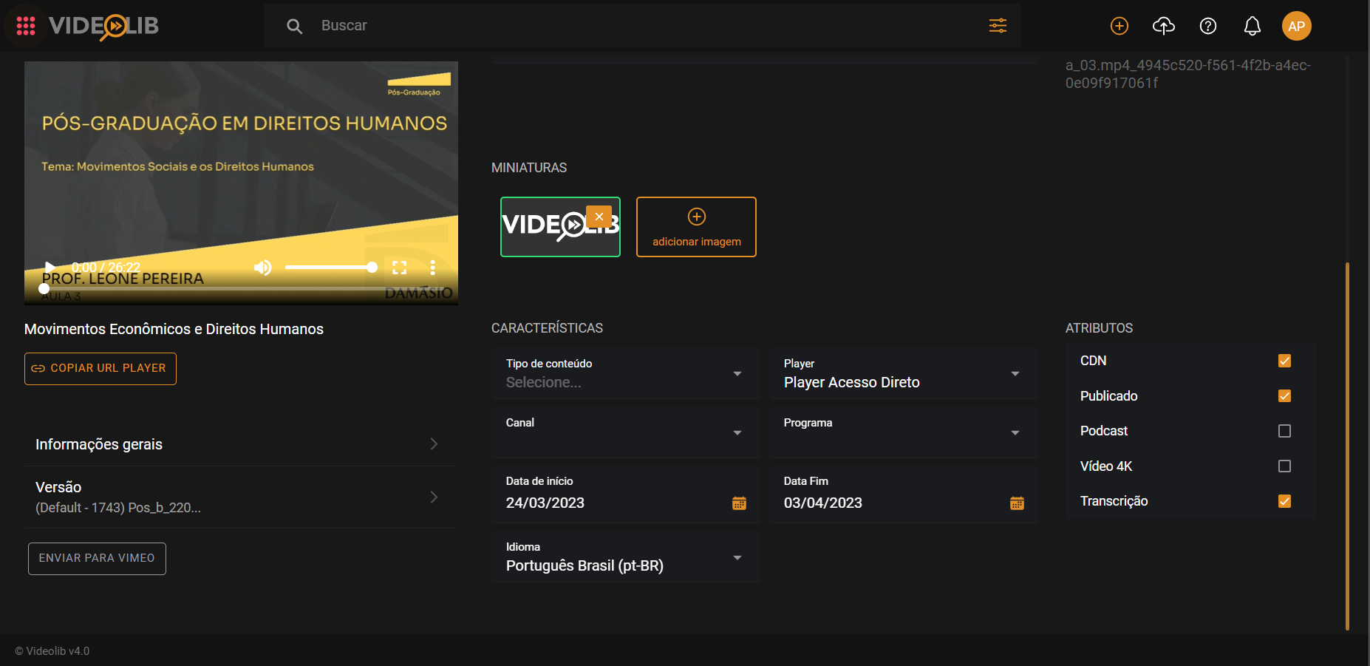Screen dimensions: 1370x666
Task: Expand Informações gerais section
Action: tap(241, 444)
